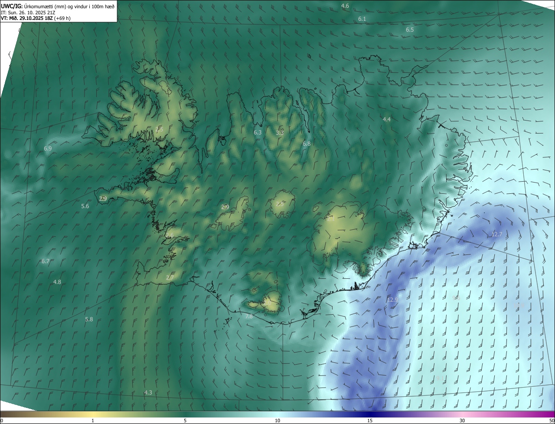The width and height of the screenshot is (555, 424).
Task: Click the 6.9 value label
Action: [48, 148]
